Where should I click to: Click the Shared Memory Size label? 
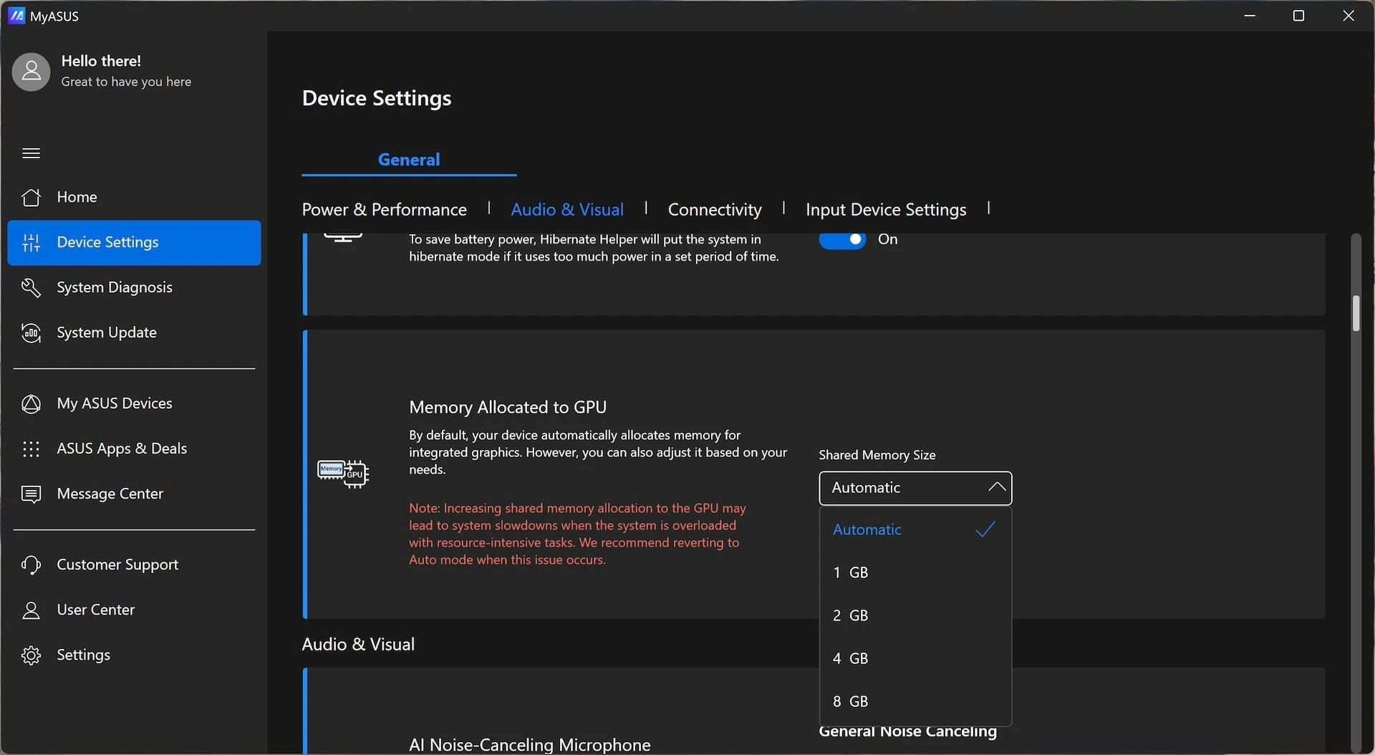click(877, 455)
